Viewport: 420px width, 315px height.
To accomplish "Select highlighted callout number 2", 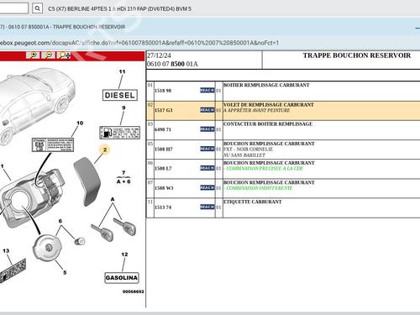I will pos(105,150).
